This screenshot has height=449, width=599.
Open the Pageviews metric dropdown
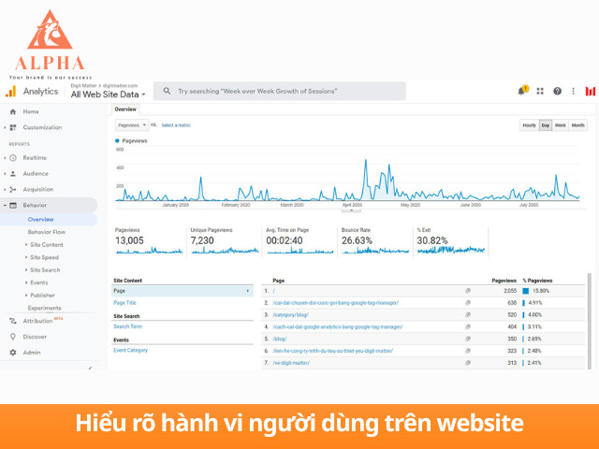(x=132, y=125)
